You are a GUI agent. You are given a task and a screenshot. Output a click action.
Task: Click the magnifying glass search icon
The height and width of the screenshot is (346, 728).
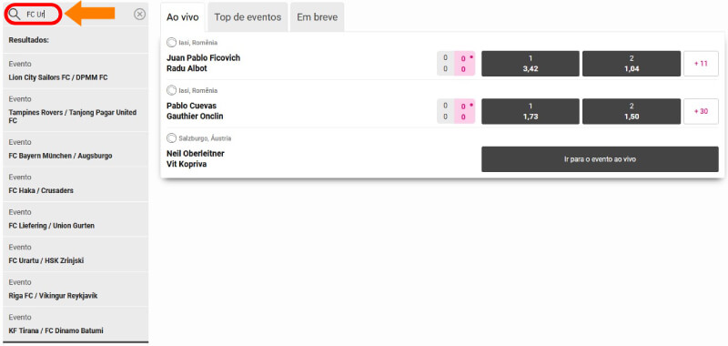tap(15, 14)
